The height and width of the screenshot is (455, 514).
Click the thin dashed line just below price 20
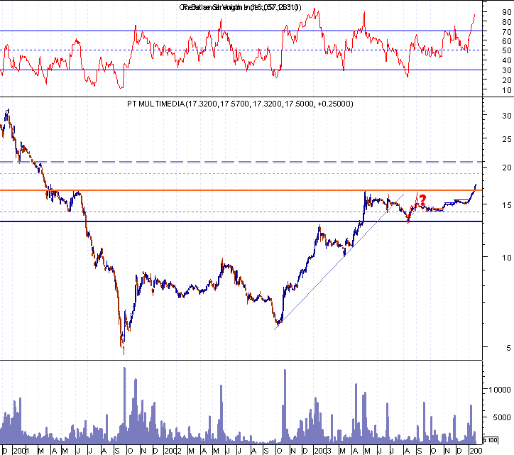[x=241, y=173]
